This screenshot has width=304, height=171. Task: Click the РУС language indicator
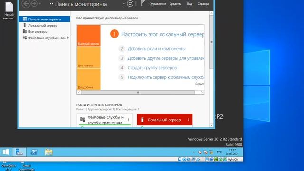(219, 152)
